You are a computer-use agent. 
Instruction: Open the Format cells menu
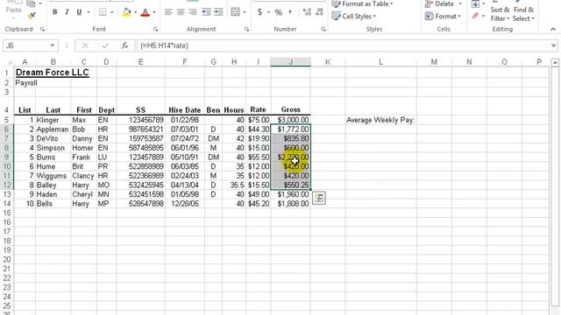pos(443,16)
